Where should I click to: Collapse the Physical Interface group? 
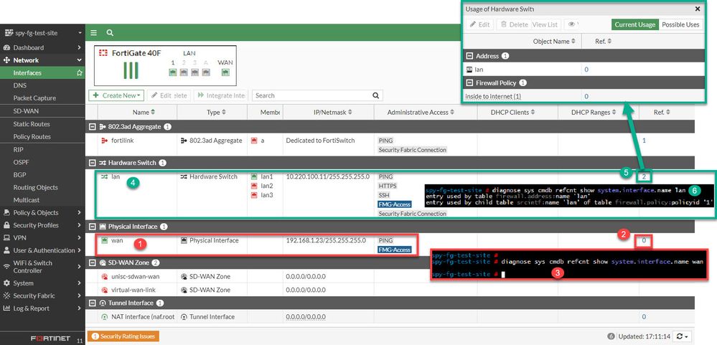93,227
